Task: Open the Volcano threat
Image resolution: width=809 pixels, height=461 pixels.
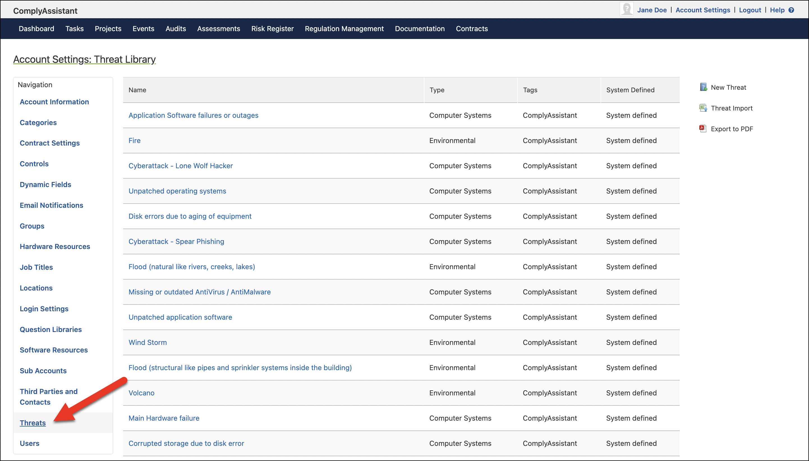Action: [141, 393]
